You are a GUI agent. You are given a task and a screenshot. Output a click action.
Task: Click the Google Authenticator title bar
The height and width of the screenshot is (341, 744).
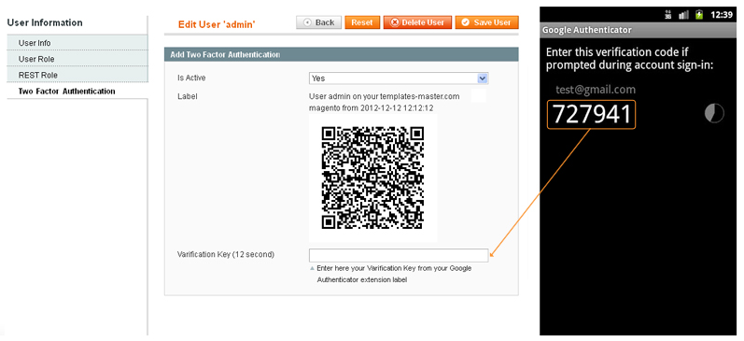click(639, 30)
